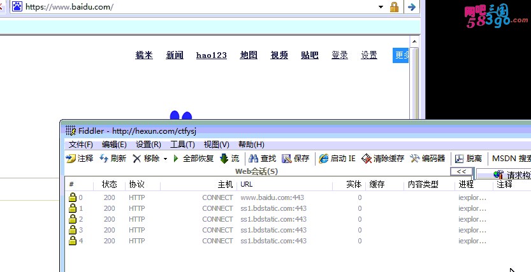The image size is (531, 272).
Task: Click the browser scrollbar up arrow
Action: (414, 42)
